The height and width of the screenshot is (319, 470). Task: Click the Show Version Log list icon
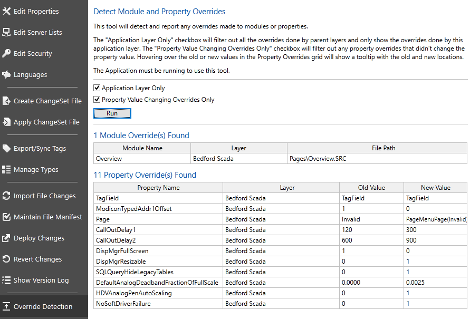[6, 280]
